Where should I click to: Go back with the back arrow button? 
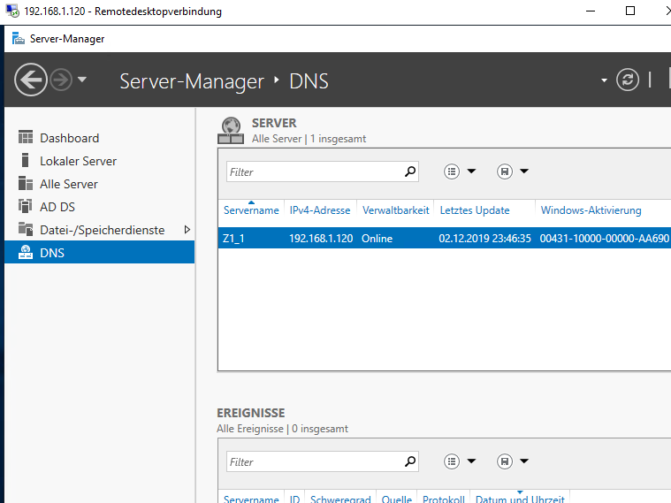[30, 80]
